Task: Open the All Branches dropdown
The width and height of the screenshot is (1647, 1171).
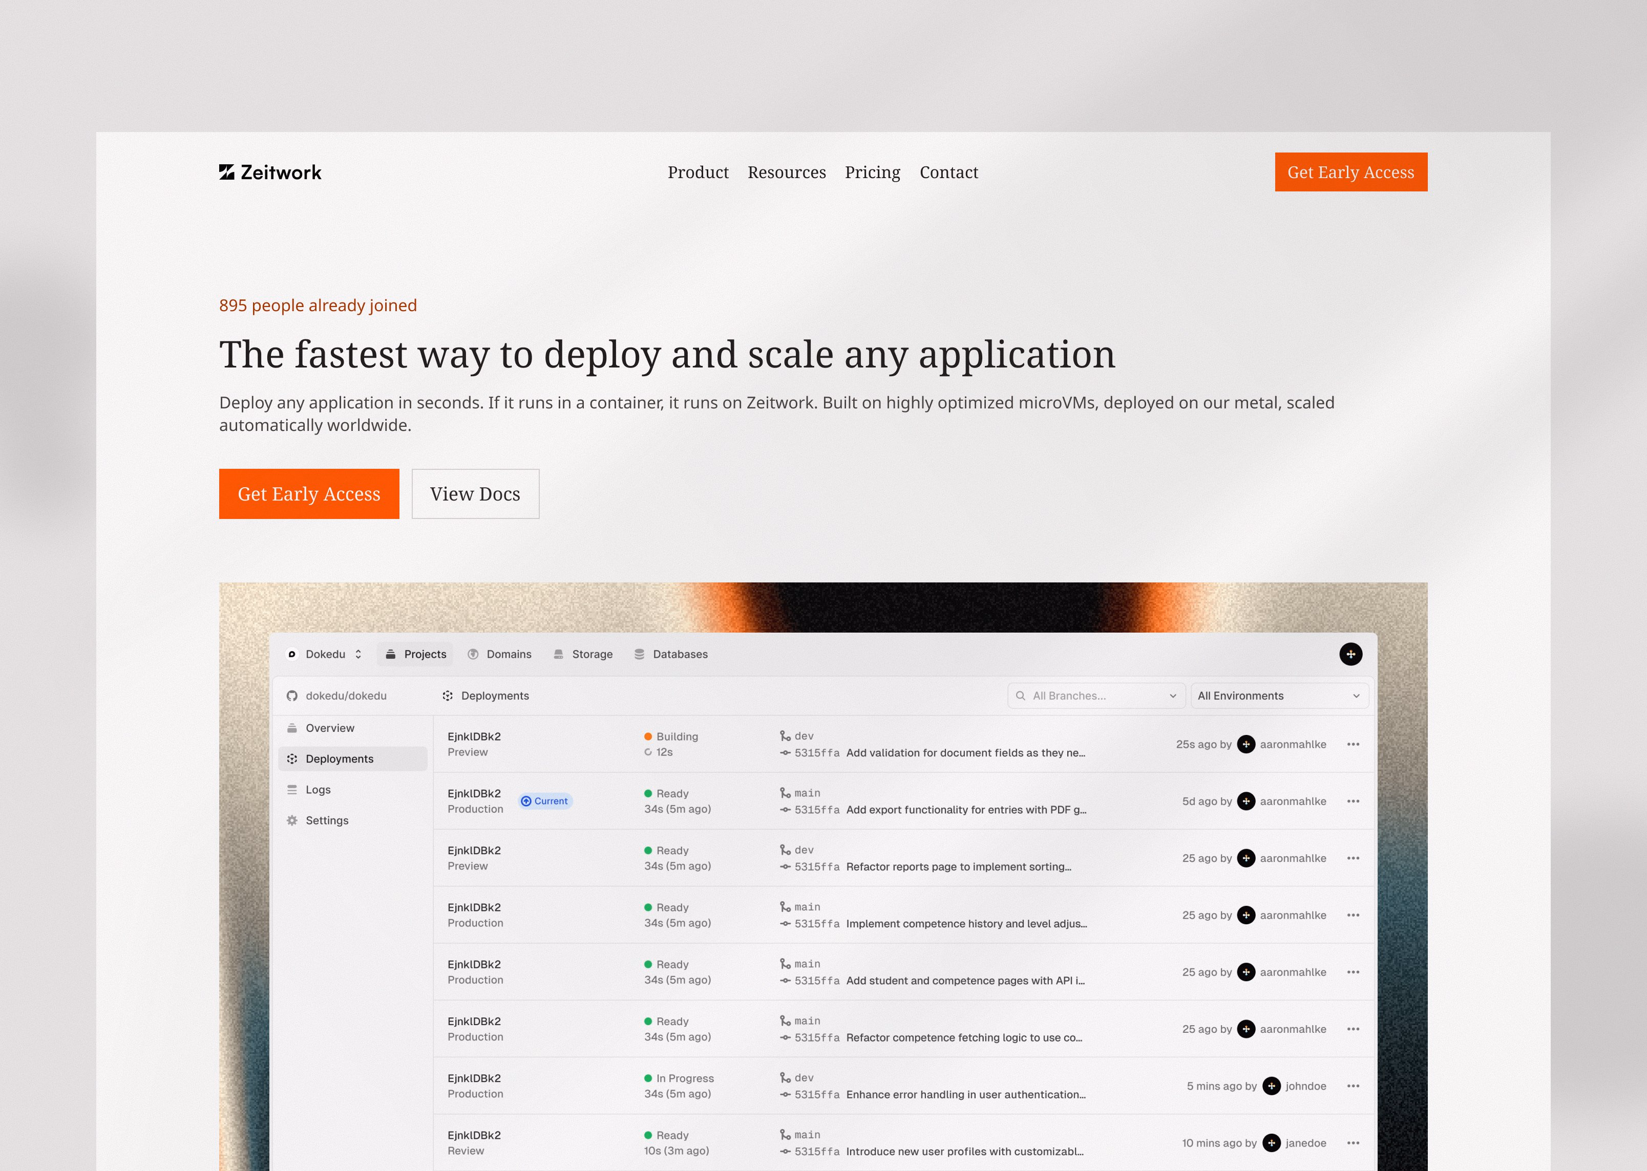Action: tap(1096, 696)
